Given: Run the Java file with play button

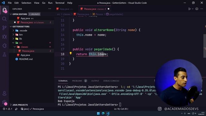Looking at the screenshot, I should 190,9.
